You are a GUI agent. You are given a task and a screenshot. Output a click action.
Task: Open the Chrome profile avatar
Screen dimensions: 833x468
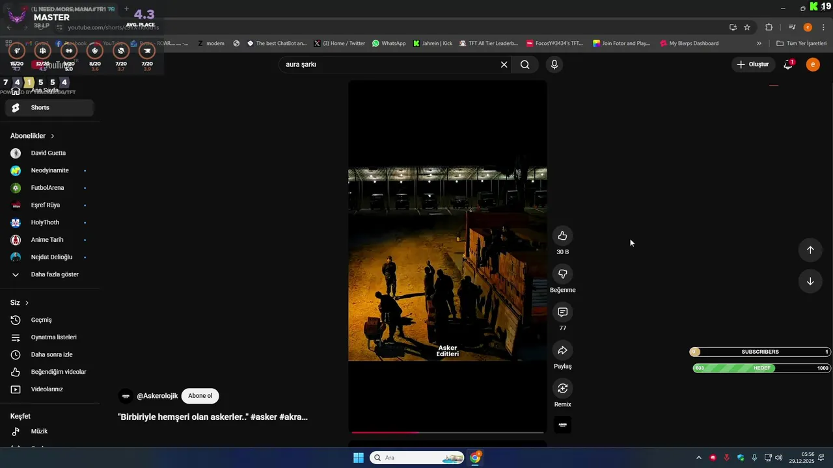point(808,27)
